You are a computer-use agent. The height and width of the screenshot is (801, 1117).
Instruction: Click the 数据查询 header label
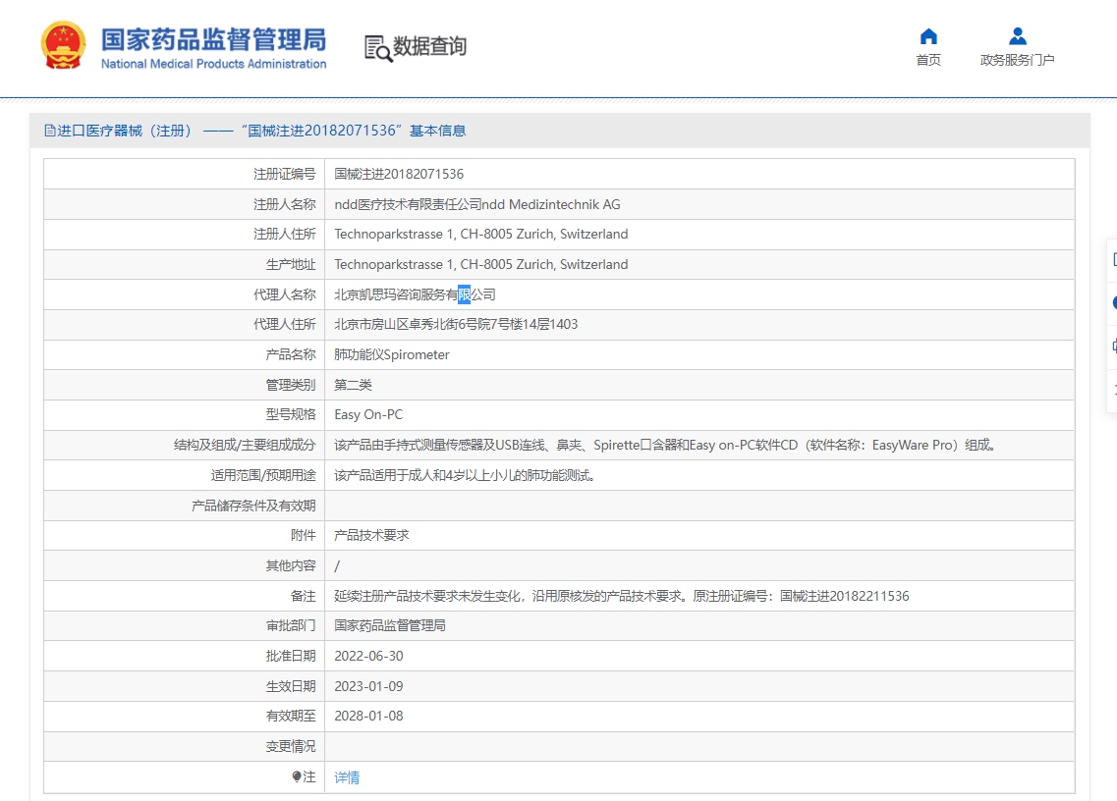pyautogui.click(x=428, y=45)
